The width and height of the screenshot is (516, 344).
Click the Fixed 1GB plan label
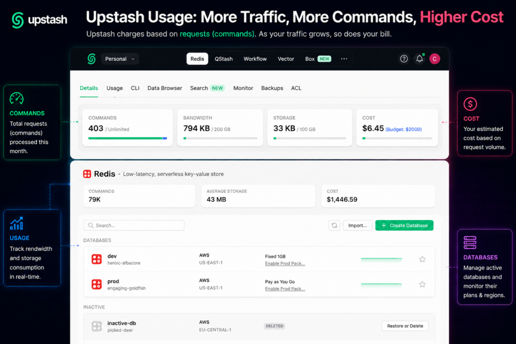275,256
